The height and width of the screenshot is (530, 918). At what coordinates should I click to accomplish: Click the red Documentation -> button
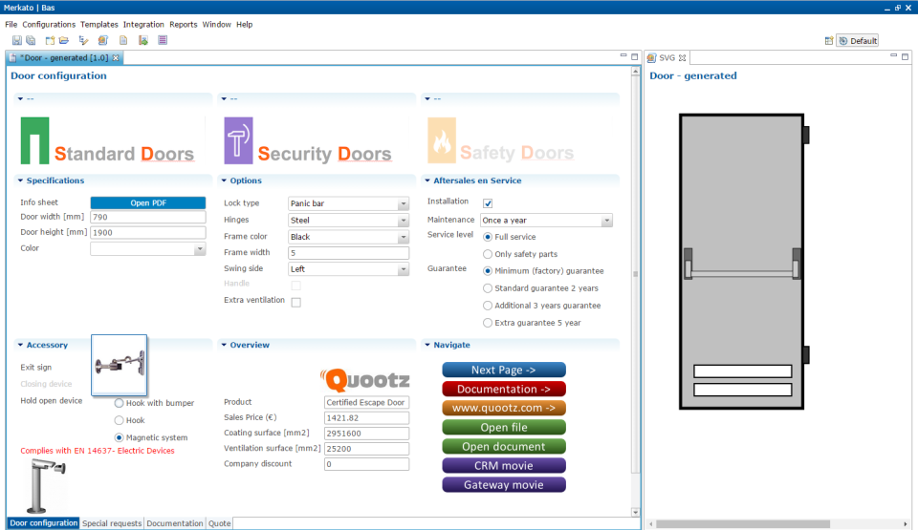click(504, 389)
